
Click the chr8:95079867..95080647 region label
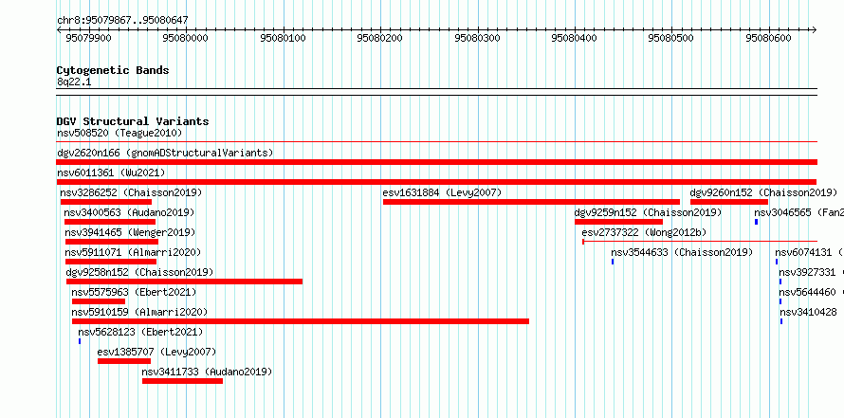tap(122, 21)
